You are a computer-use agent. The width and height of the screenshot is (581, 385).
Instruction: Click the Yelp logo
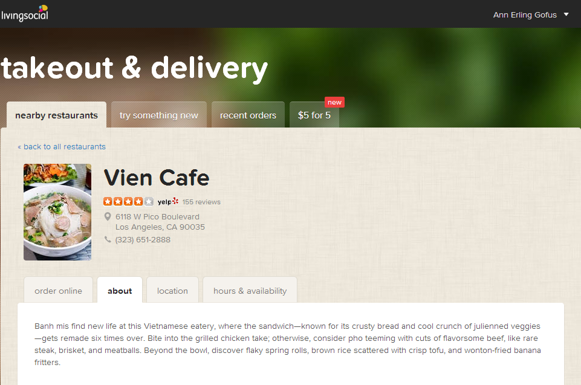(x=168, y=202)
